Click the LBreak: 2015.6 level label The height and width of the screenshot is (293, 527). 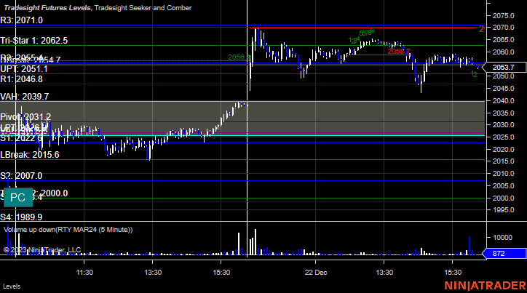(x=30, y=155)
